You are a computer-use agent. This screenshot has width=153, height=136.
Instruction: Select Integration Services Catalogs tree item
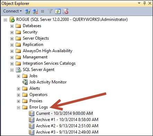tap(49, 63)
